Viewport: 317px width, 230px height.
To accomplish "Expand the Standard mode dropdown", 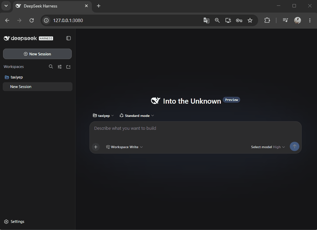I will pos(137,116).
